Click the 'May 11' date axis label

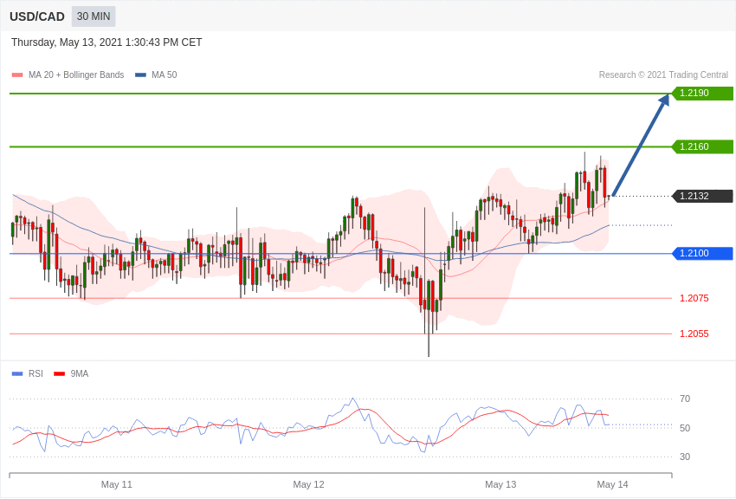pyautogui.click(x=116, y=484)
